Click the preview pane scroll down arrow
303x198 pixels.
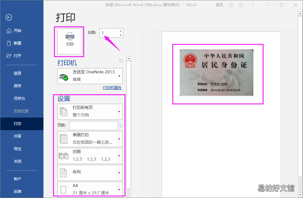click(x=300, y=194)
